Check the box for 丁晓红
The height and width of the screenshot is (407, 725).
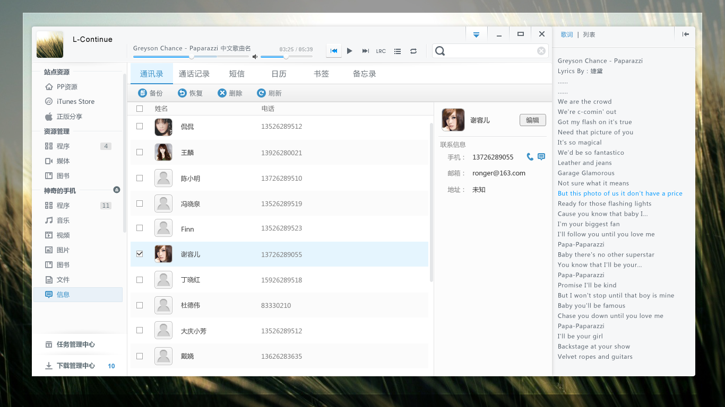point(140,279)
